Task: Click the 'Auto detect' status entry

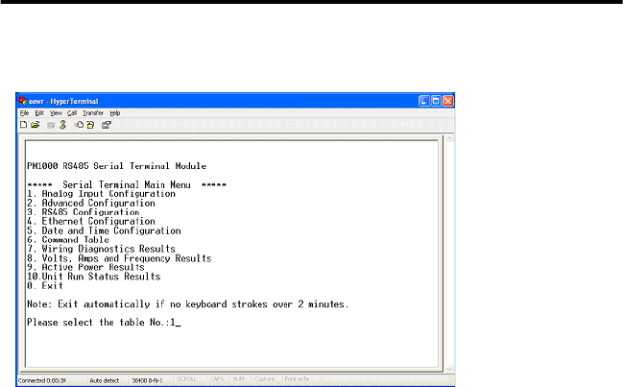Action: click(105, 380)
